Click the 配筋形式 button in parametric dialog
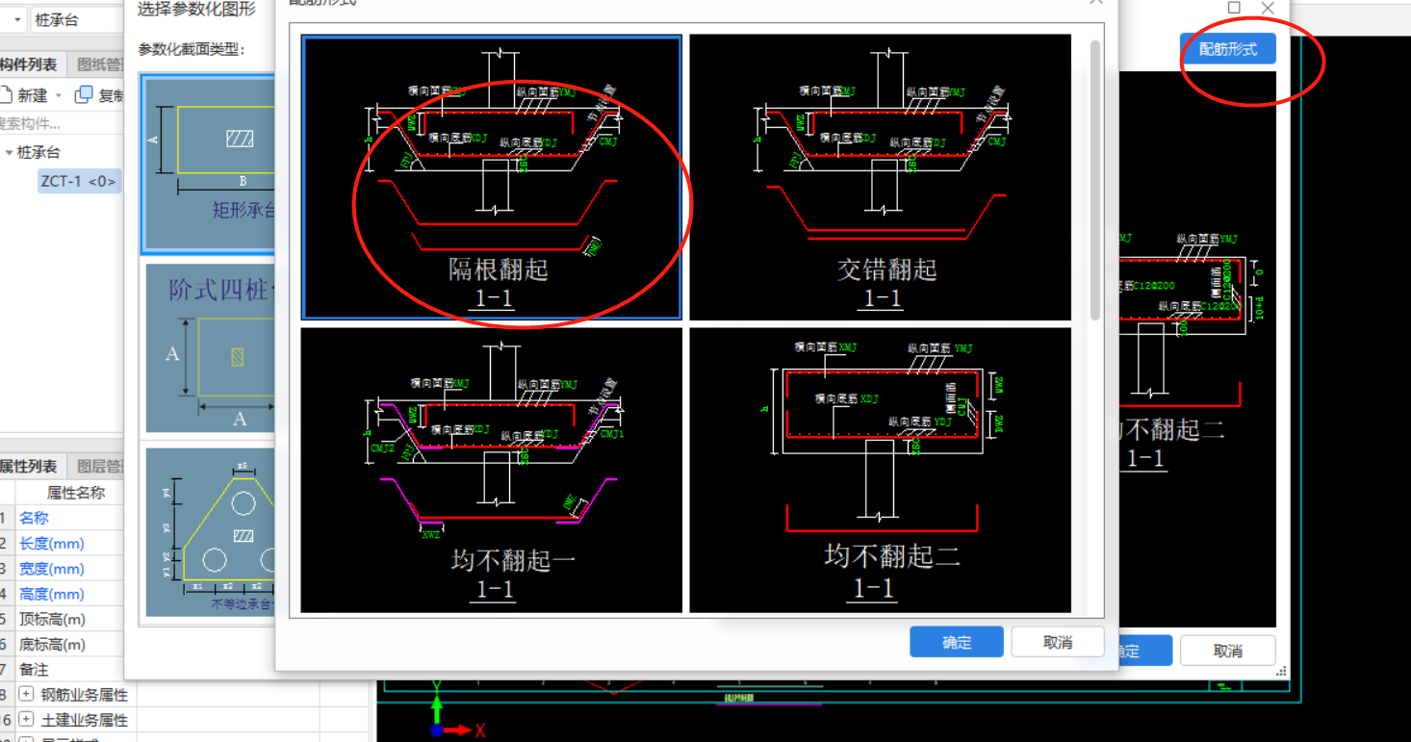Screen dimensions: 1411x742 click(1228, 49)
